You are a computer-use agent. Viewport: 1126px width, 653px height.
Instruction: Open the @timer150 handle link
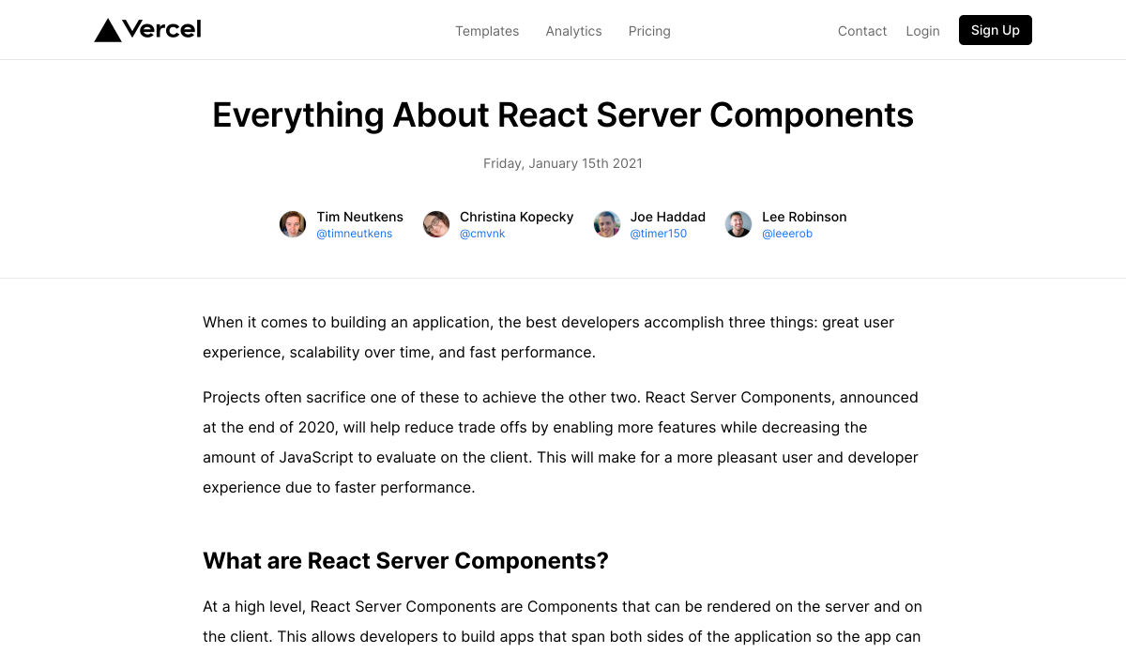point(659,234)
